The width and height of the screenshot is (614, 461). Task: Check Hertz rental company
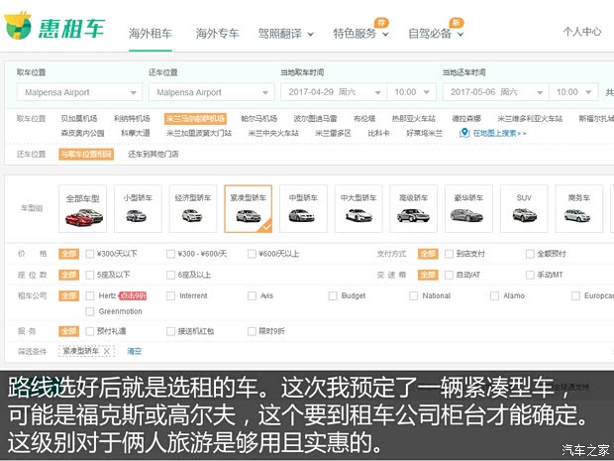coord(90,295)
